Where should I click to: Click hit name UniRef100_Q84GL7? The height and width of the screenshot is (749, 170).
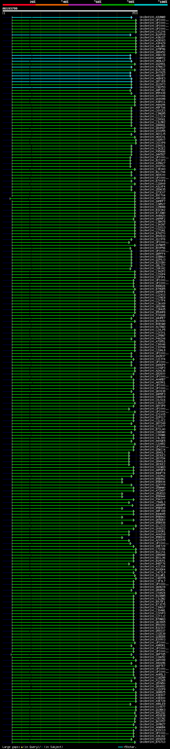(152, 452)
